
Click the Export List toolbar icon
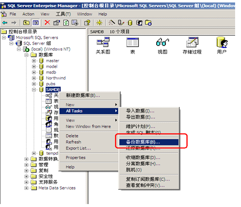pyautogui.click(x=75, y=23)
